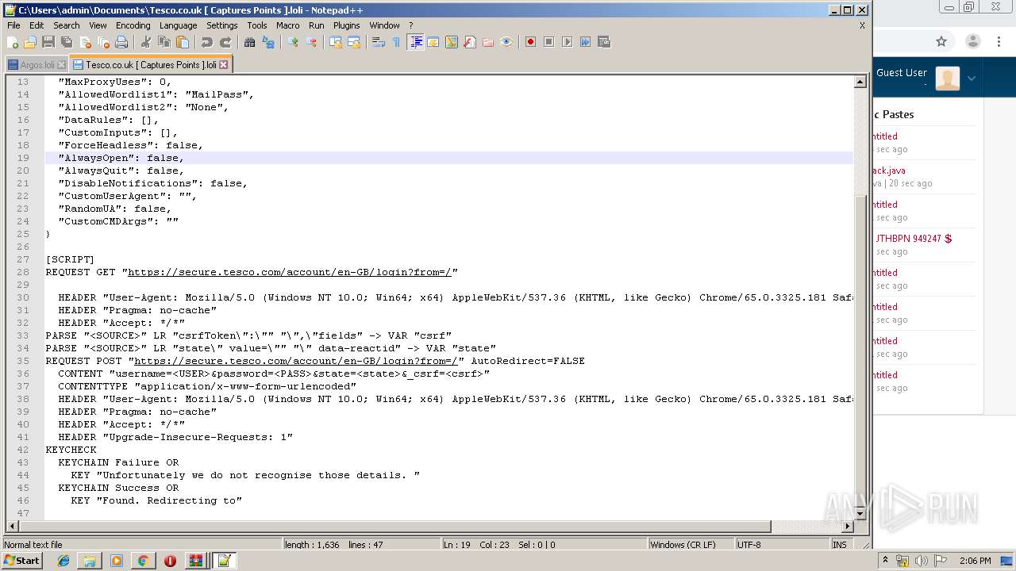Bookmark page with browser star icon
1016x571 pixels.
941,41
